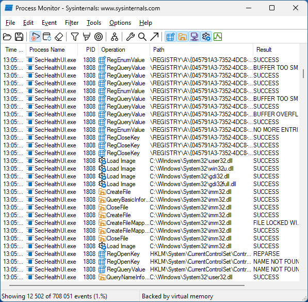Screen dimensions: 308x302
Task: Open the Filter funnel dialog
Action: pos(75,37)
